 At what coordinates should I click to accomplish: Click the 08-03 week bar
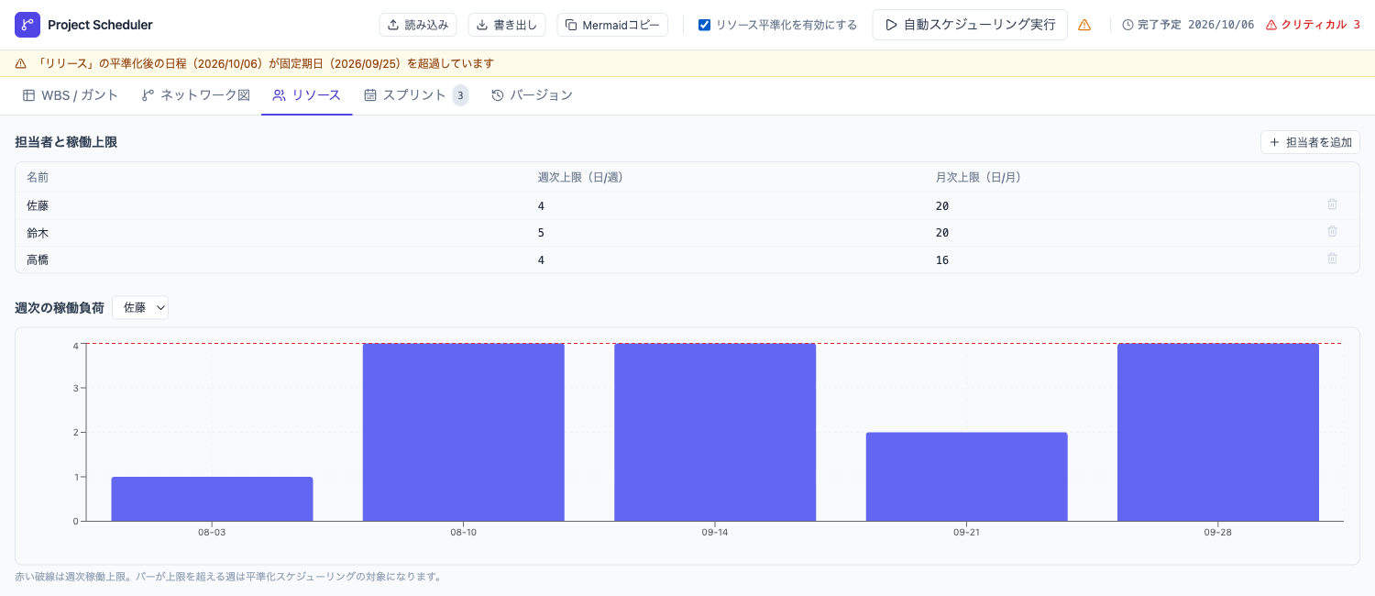point(212,499)
